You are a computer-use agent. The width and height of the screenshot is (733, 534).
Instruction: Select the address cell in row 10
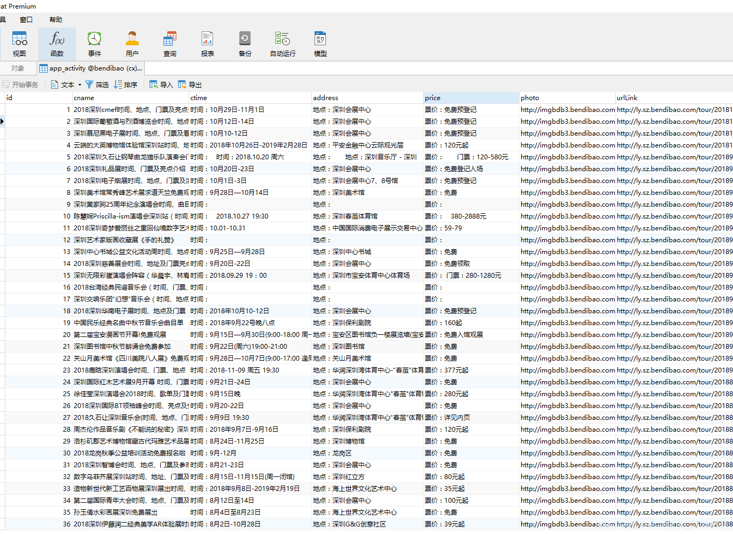pos(367,216)
